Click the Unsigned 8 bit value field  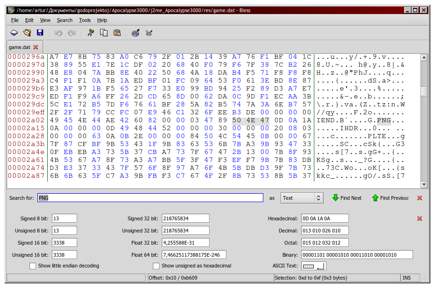coord(65,231)
